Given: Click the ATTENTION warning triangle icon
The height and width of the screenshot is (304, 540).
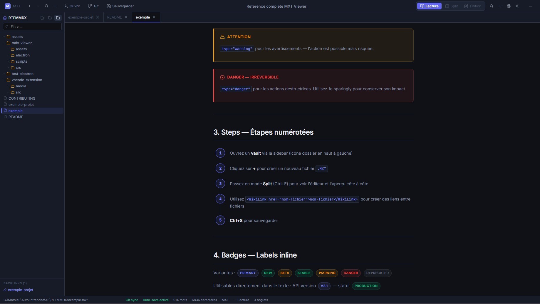Looking at the screenshot, I should (222, 37).
